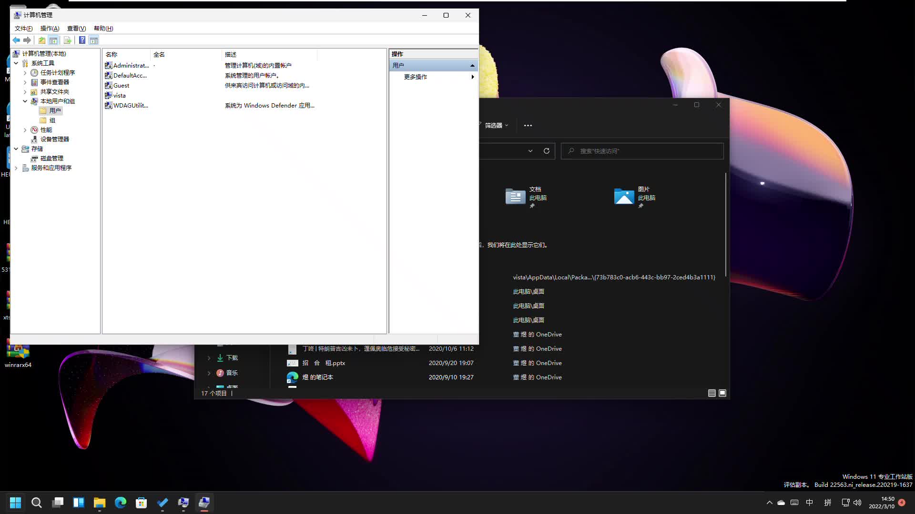The image size is (915, 514).
Task: Select the 名称 column header
Action: pos(111,54)
